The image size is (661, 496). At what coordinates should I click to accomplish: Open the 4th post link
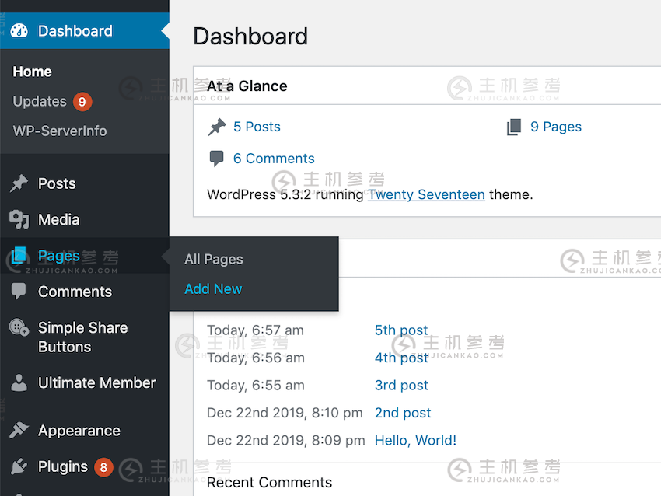tap(401, 358)
